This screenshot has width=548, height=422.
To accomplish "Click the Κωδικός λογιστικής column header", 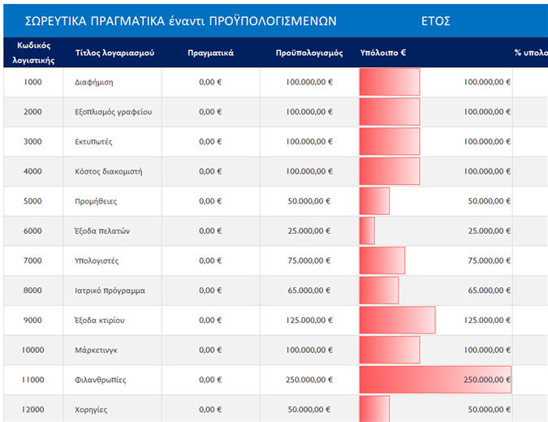I will pos(33,53).
